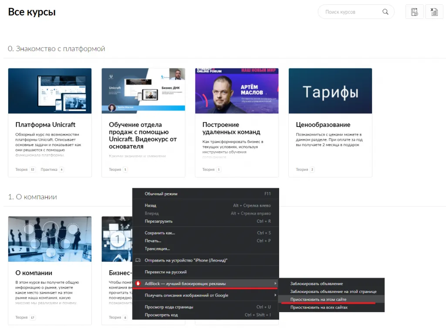Screen dimensions: 446x330
Task: Select "Обычный режим" in the context menu
Action: point(206,194)
